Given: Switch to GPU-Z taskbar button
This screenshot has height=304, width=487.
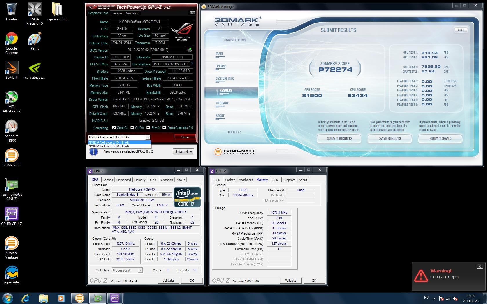Looking at the screenshot, I should click(97, 298).
